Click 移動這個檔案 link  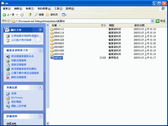(19, 60)
